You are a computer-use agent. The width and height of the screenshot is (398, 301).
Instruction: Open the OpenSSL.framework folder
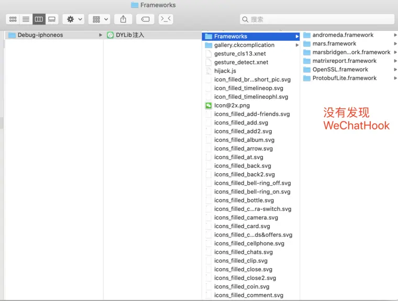click(x=349, y=70)
